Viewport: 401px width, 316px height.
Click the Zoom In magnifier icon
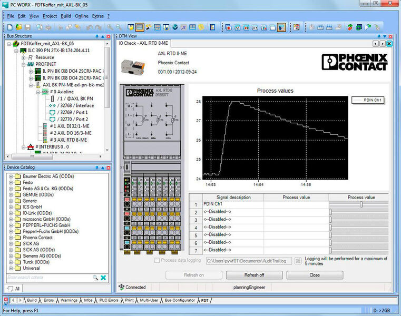[x=110, y=27]
